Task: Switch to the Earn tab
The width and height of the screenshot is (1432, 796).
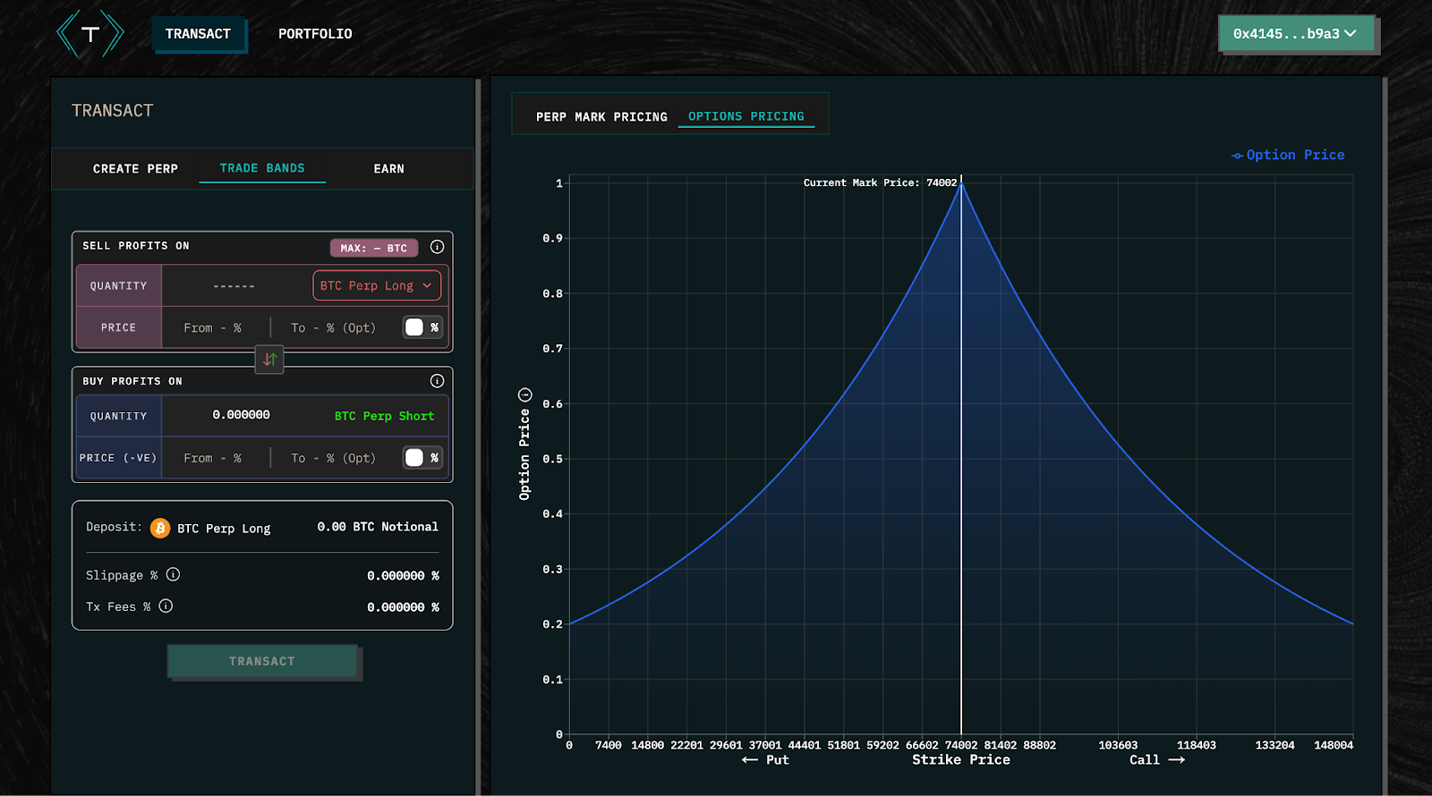Action: pos(388,169)
